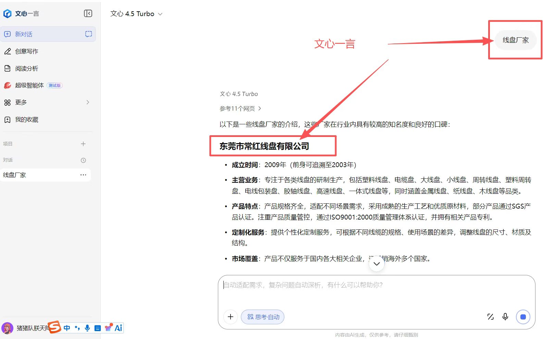Open the 文心 4.5 Turbo model dropdown

[x=136, y=14]
